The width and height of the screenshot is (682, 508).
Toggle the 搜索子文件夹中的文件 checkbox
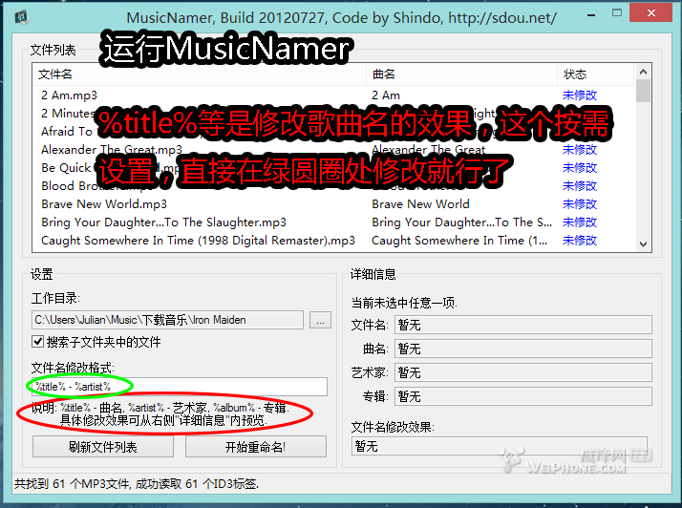[x=38, y=342]
